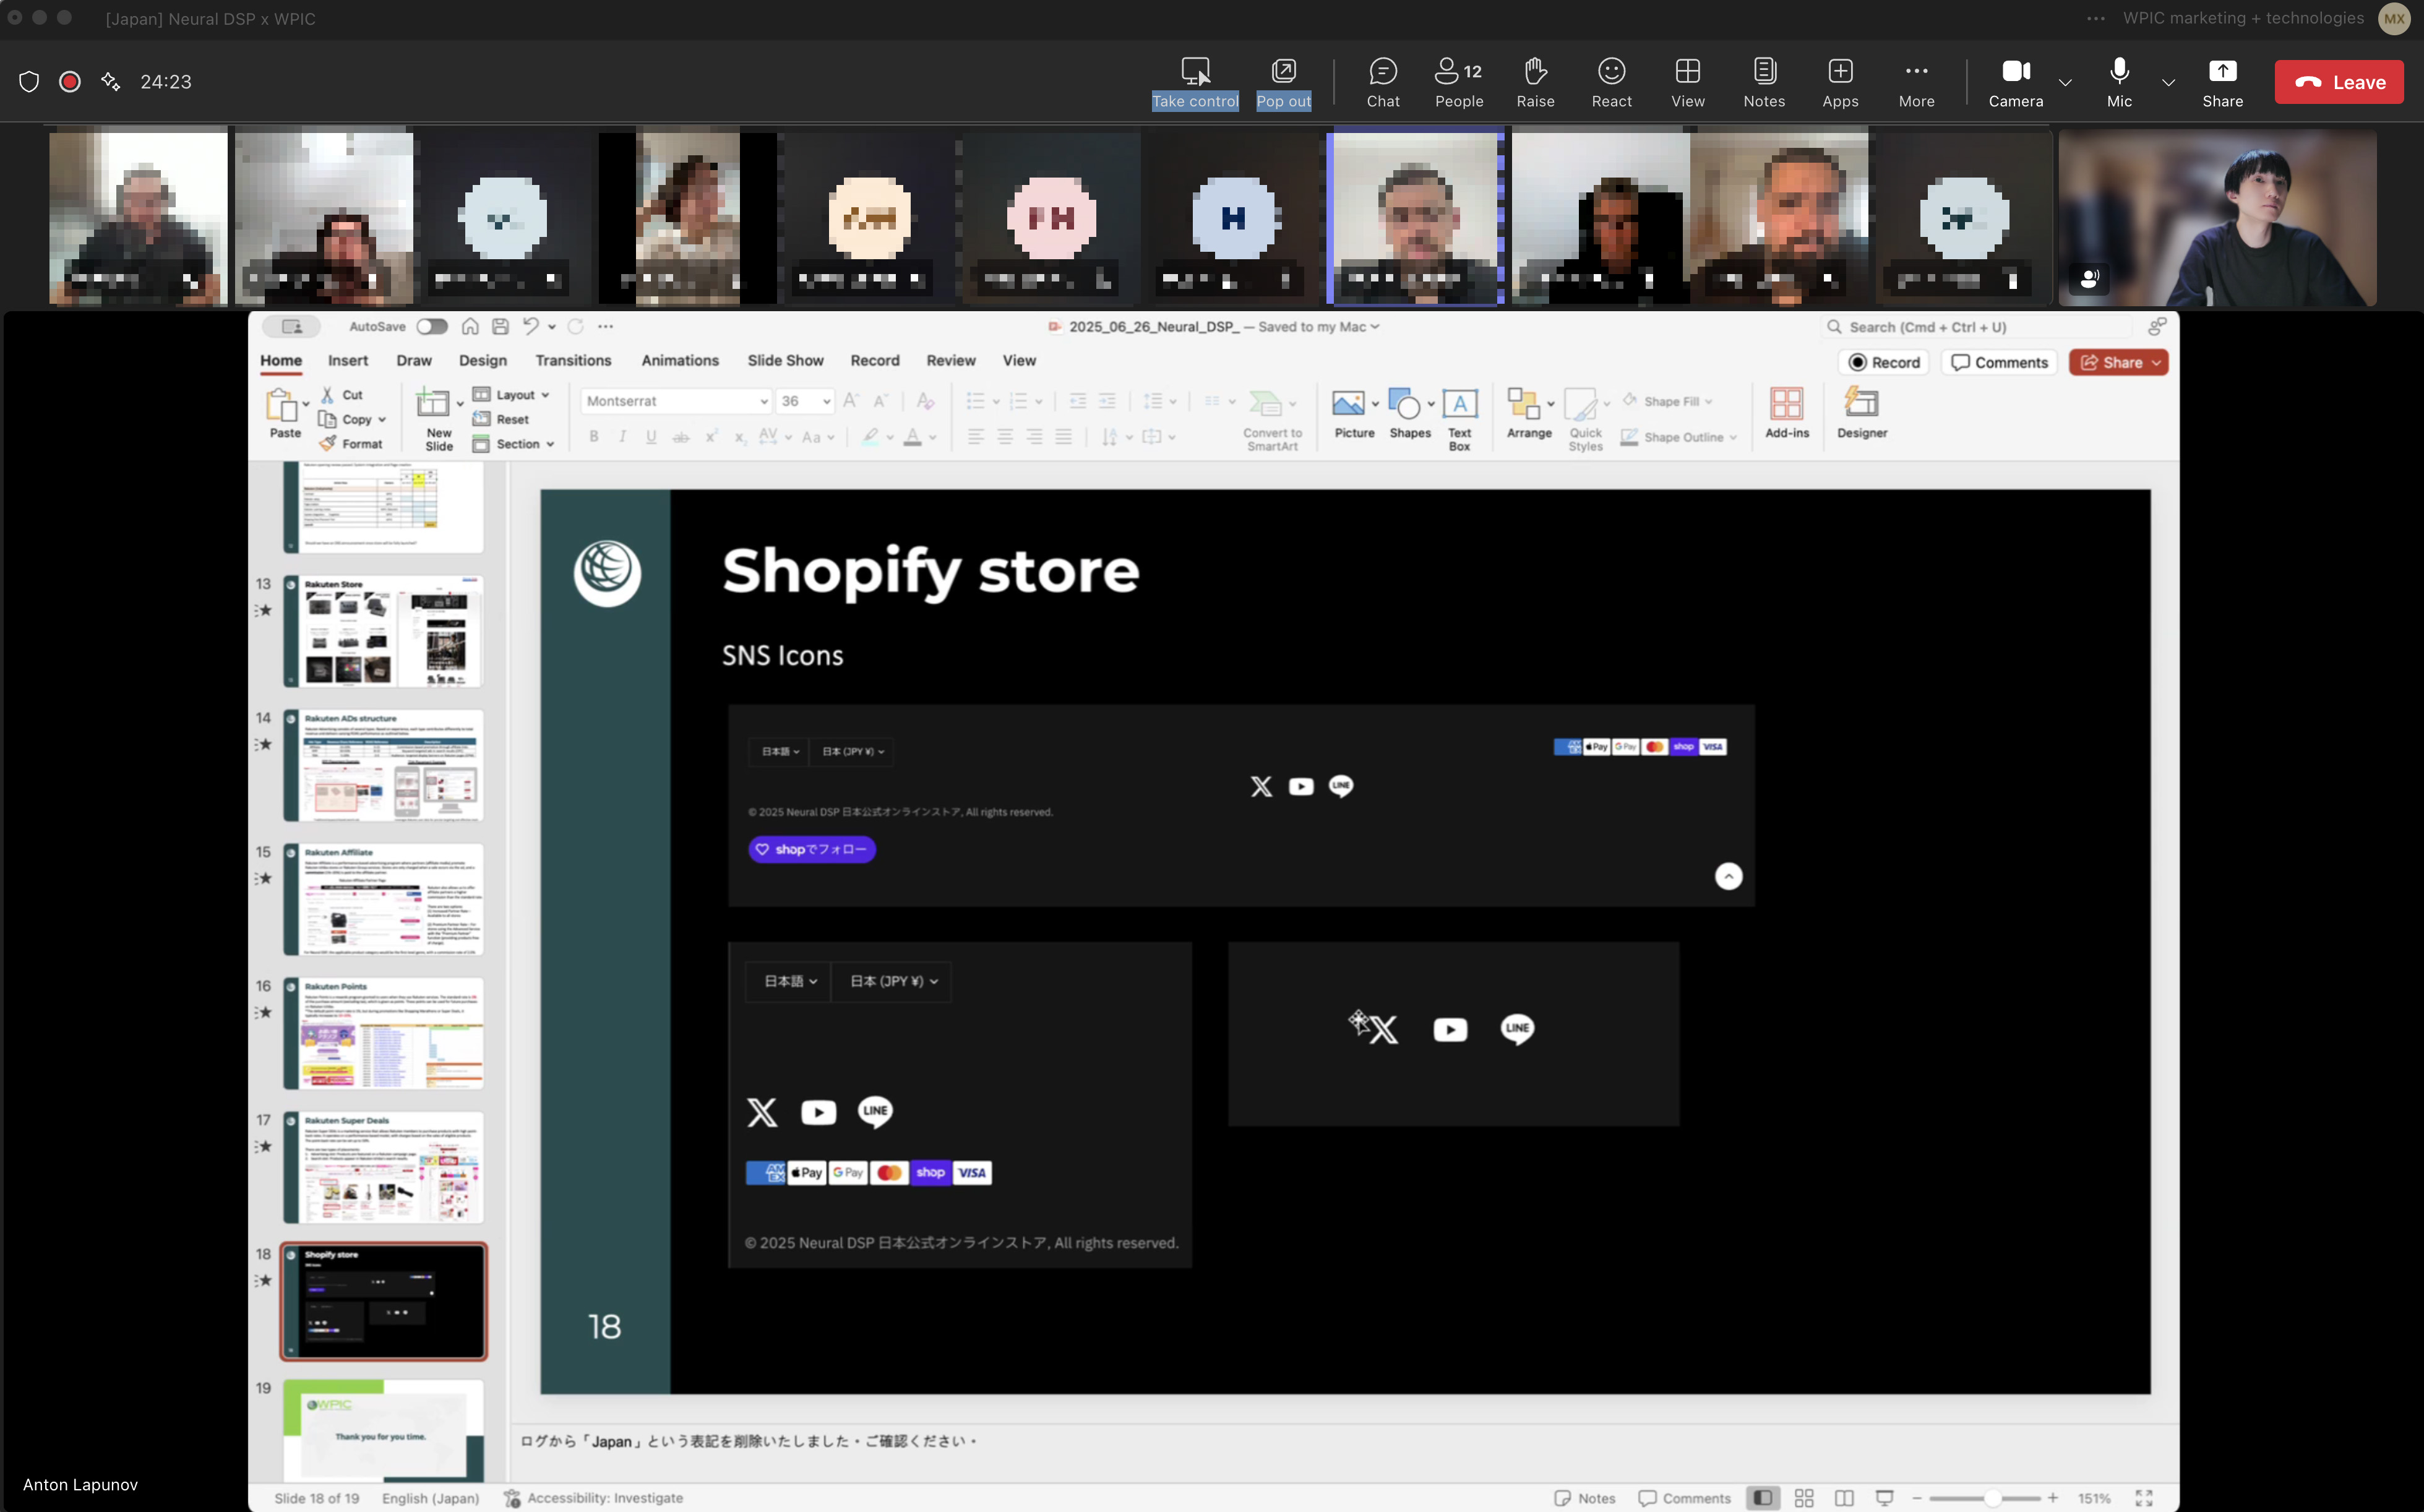This screenshot has height=1512, width=2424.
Task: Switch to the Insert ribbon tab
Action: click(x=348, y=361)
